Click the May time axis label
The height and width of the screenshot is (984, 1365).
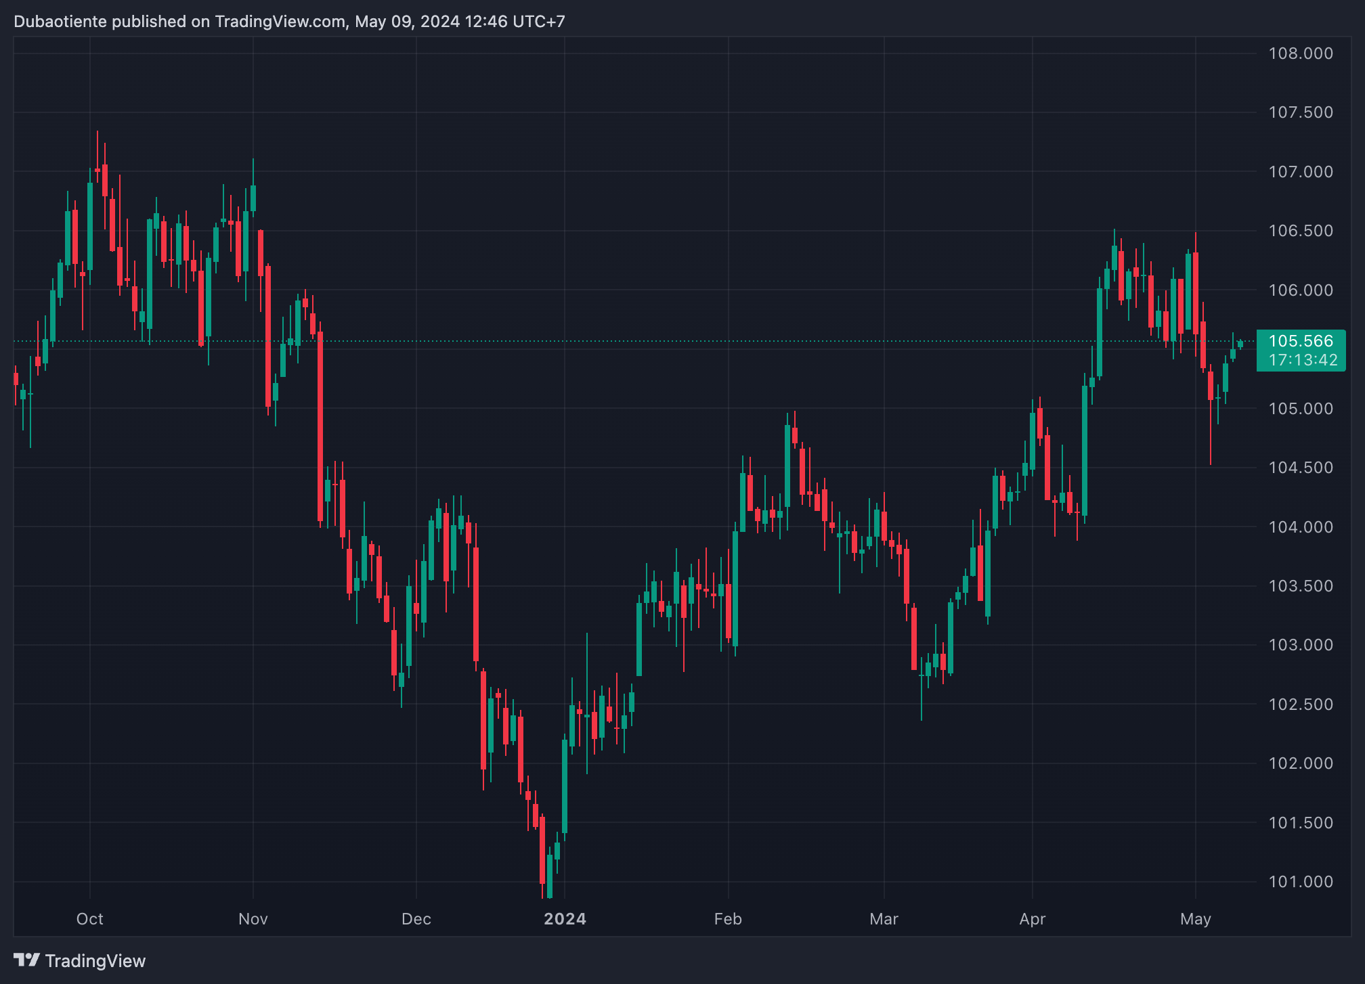click(1196, 919)
